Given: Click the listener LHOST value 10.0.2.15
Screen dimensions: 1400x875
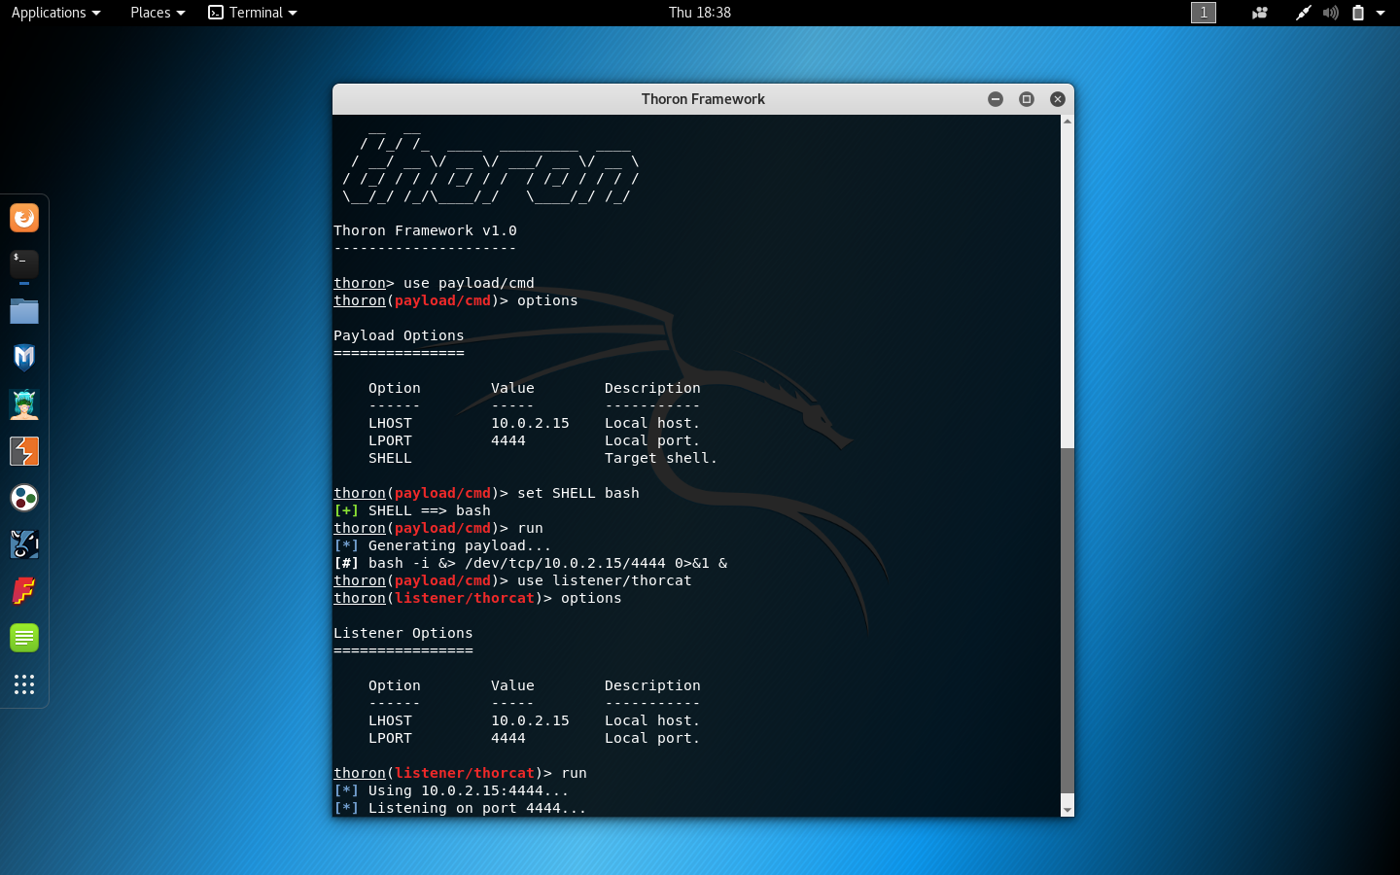Looking at the screenshot, I should coord(530,720).
